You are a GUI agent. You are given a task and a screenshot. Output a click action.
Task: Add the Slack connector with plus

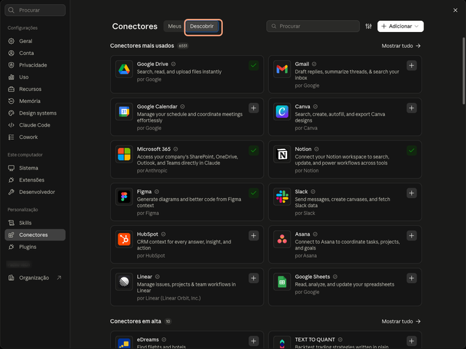click(x=412, y=193)
